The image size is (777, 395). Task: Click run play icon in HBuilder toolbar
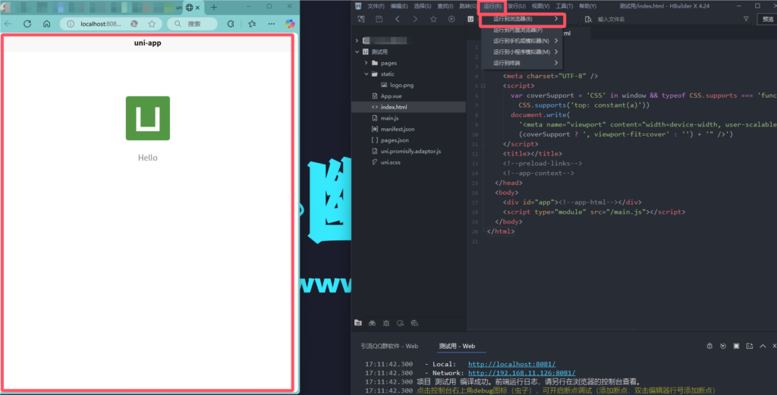coord(451,19)
